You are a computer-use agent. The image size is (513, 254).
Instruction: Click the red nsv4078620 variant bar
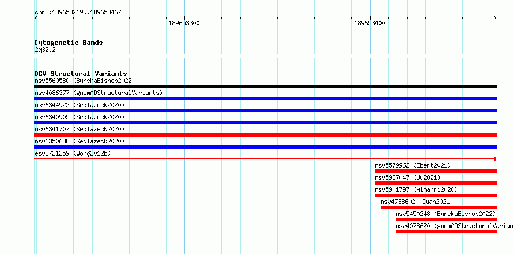(446, 232)
